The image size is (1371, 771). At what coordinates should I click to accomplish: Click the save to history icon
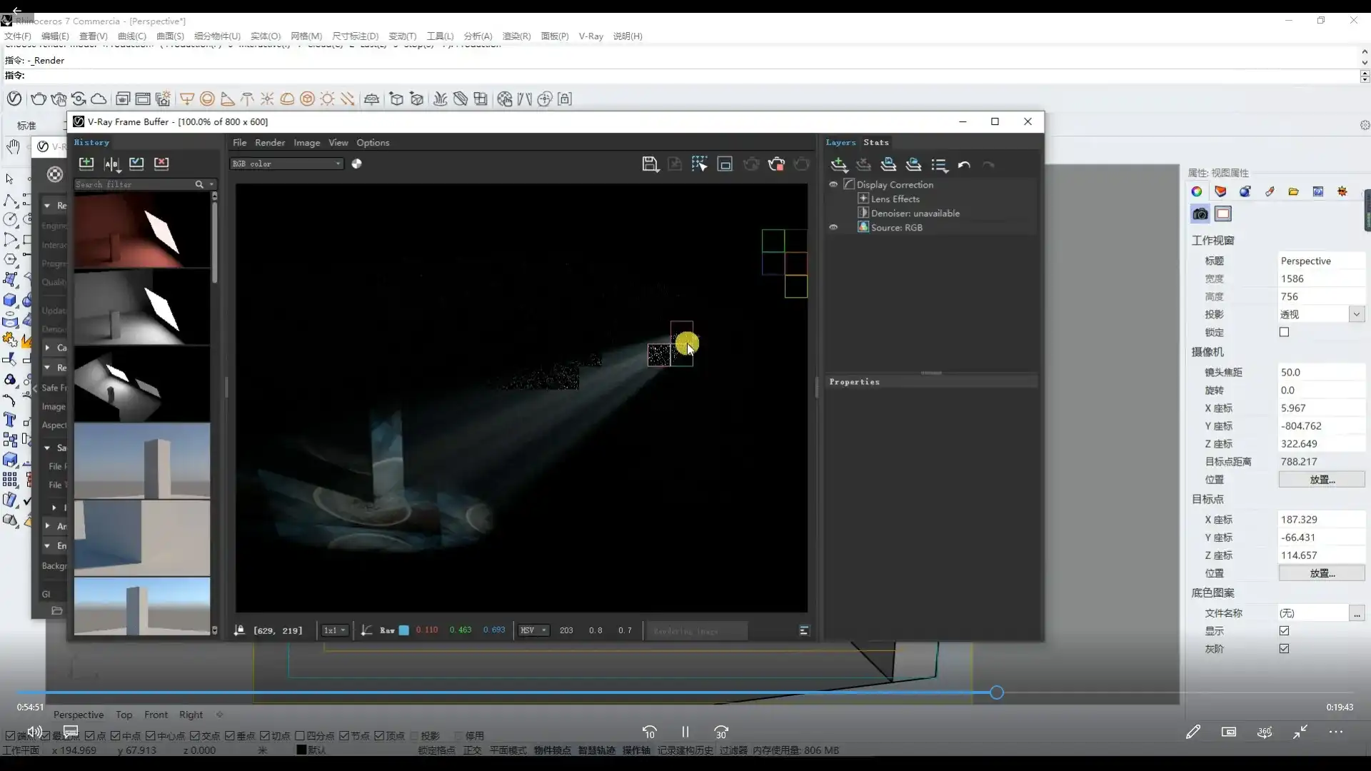tap(86, 163)
